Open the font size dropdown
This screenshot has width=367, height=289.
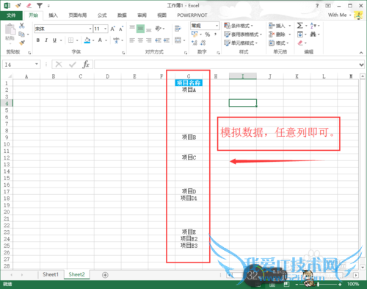[106, 29]
